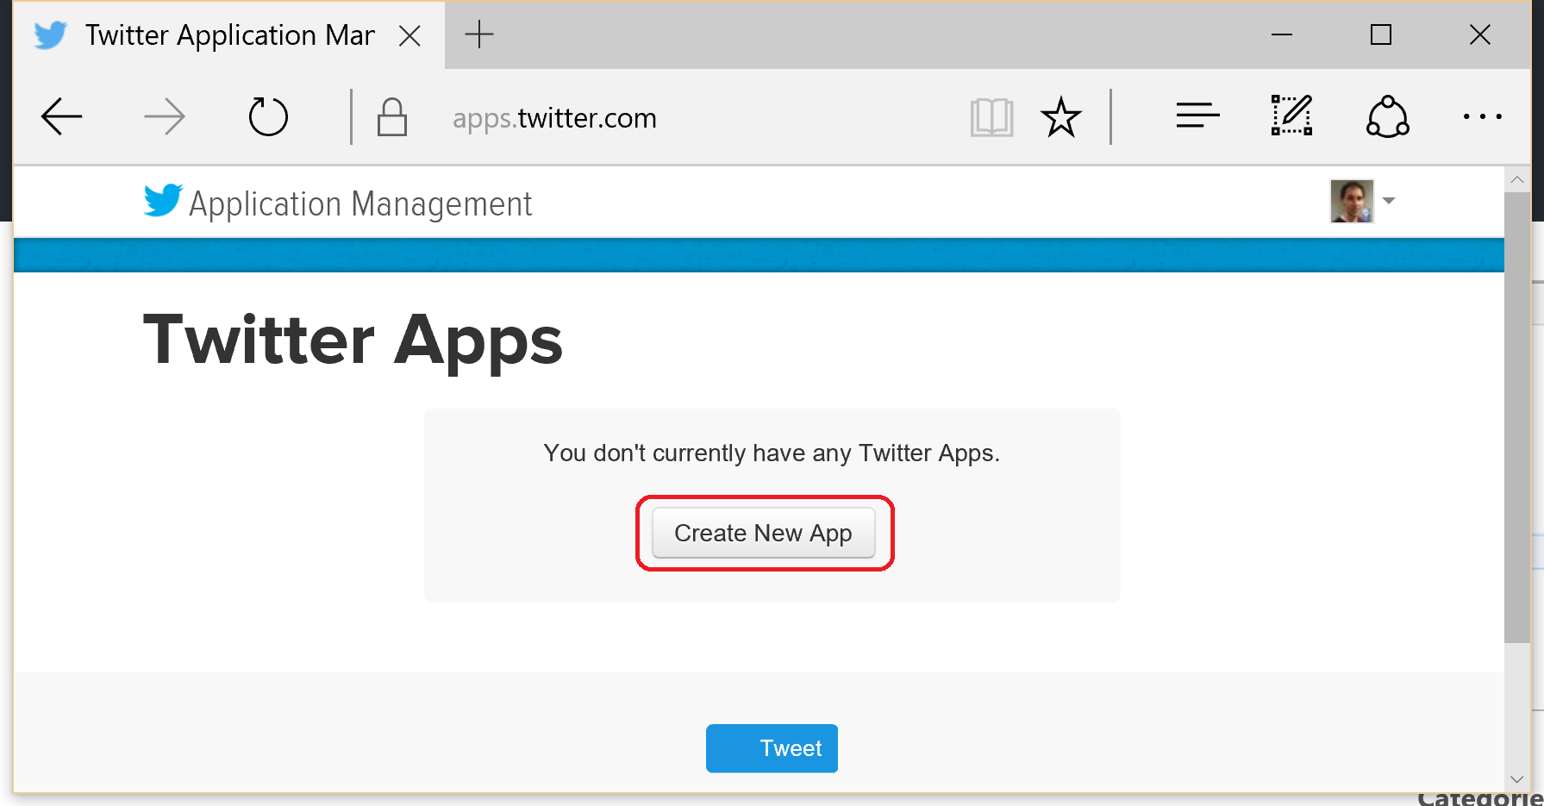Image resolution: width=1544 pixels, height=806 pixels.
Task: Expand the account dropdown arrow
Action: [x=1388, y=200]
